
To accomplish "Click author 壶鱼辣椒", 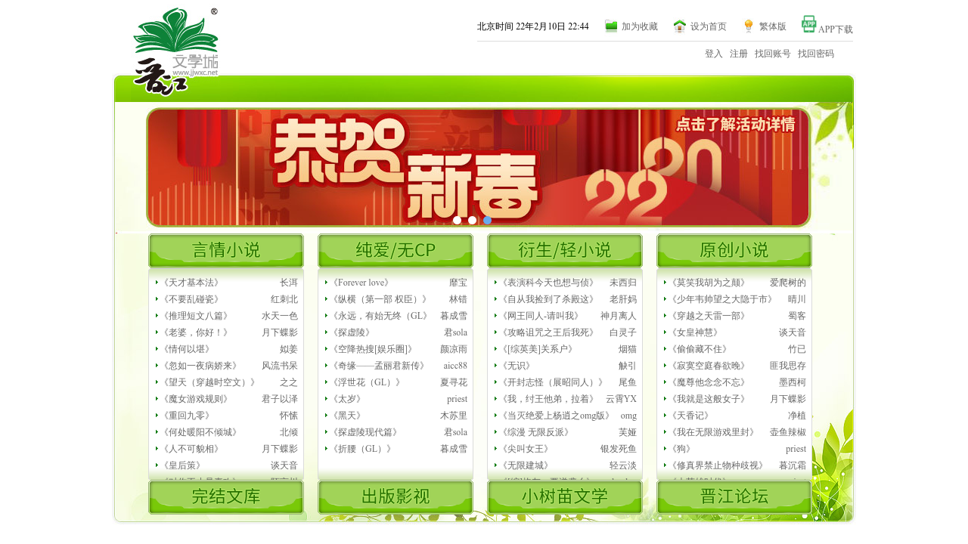I will coord(788,432).
